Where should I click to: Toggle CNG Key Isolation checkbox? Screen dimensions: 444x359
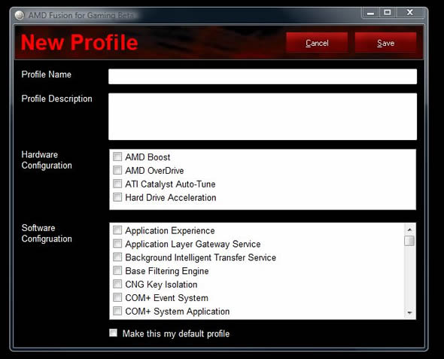pos(117,284)
